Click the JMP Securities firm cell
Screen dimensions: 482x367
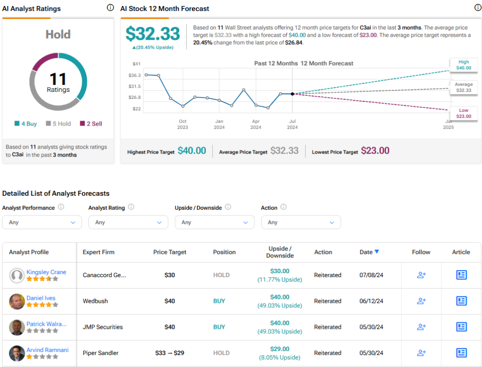[x=102, y=327]
